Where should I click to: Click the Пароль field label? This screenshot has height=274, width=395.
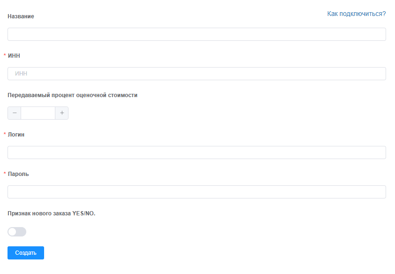(18, 174)
